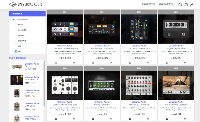Screen dimensions: 200x122
Task: View 1176 Classic Limiter Collection via eye icon
Action: (x=74, y=63)
